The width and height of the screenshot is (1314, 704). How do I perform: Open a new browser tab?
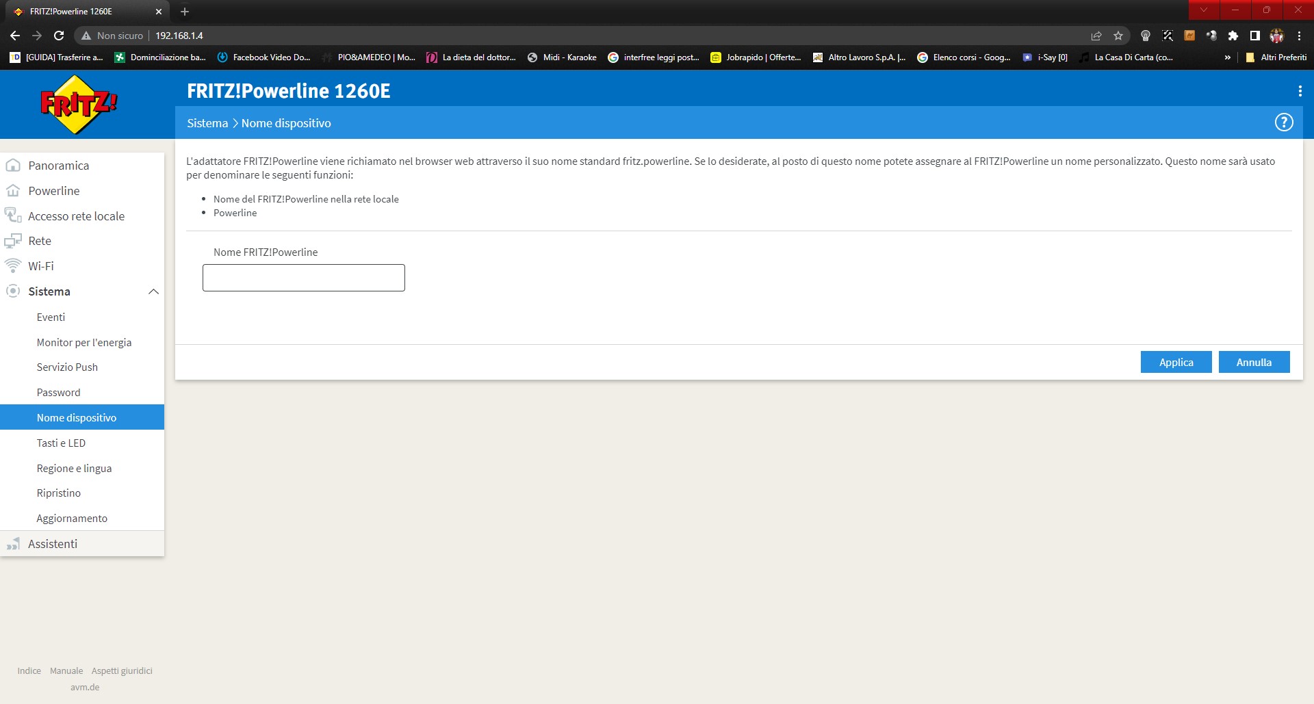pos(185,12)
